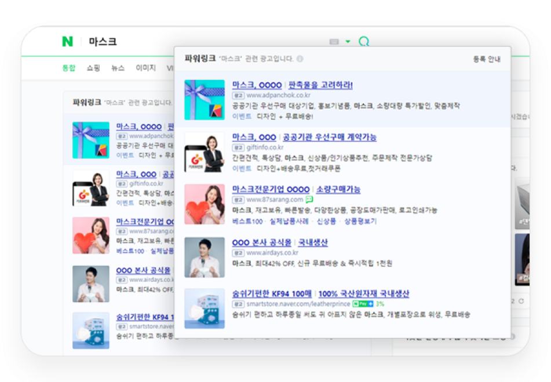
Task: Click the popup headline 100% 국산원자재 국내생산
Action: 364,293
